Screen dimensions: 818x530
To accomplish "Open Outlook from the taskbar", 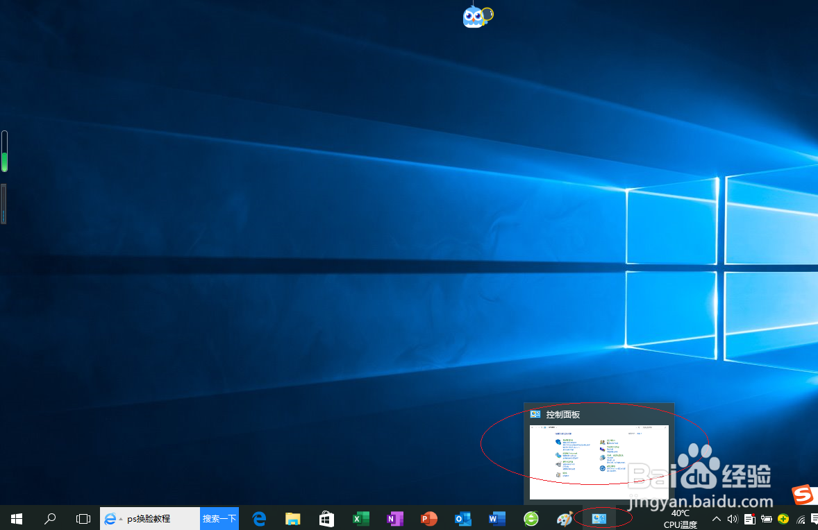I will pyautogui.click(x=462, y=518).
